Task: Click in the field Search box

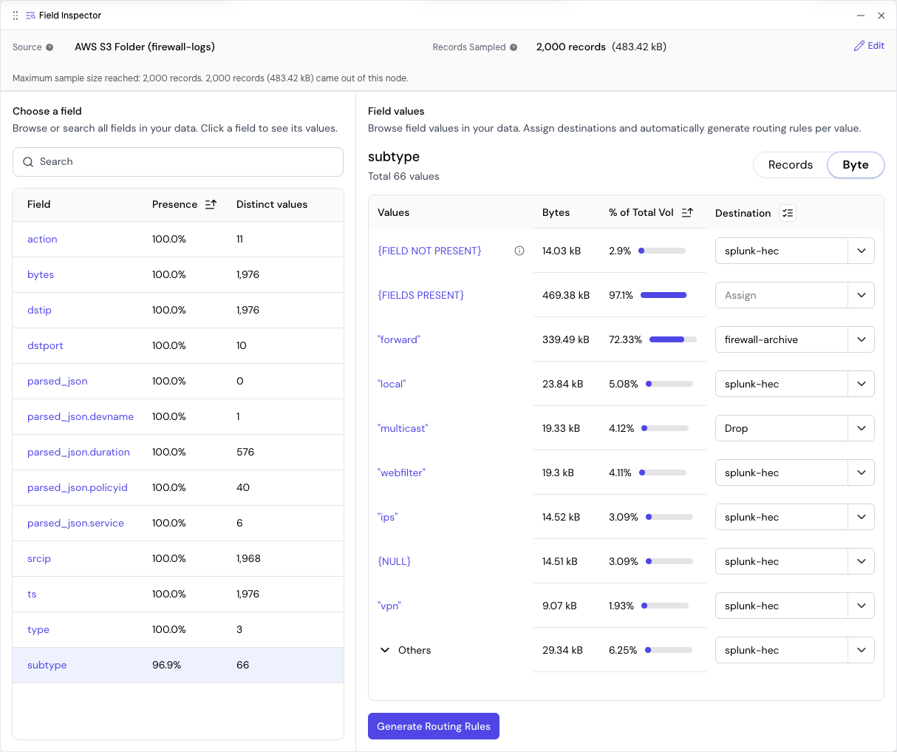Action: point(178,162)
